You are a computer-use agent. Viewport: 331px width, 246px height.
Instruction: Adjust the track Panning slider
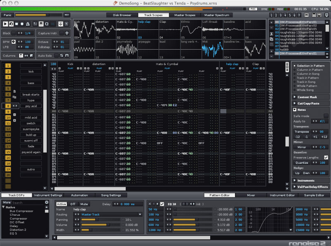click(101, 220)
